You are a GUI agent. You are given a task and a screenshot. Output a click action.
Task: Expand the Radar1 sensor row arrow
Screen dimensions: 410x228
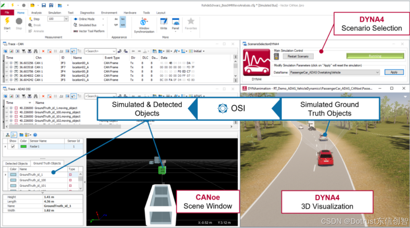[5, 146]
